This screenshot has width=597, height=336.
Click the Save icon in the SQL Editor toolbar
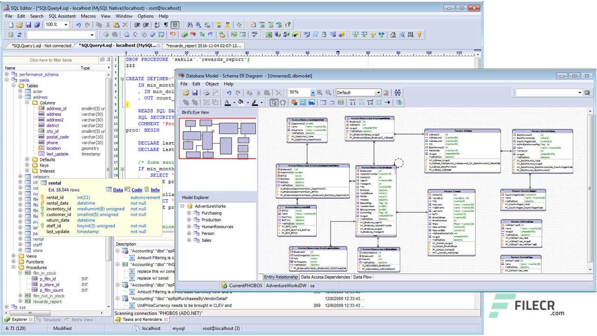(28, 25)
